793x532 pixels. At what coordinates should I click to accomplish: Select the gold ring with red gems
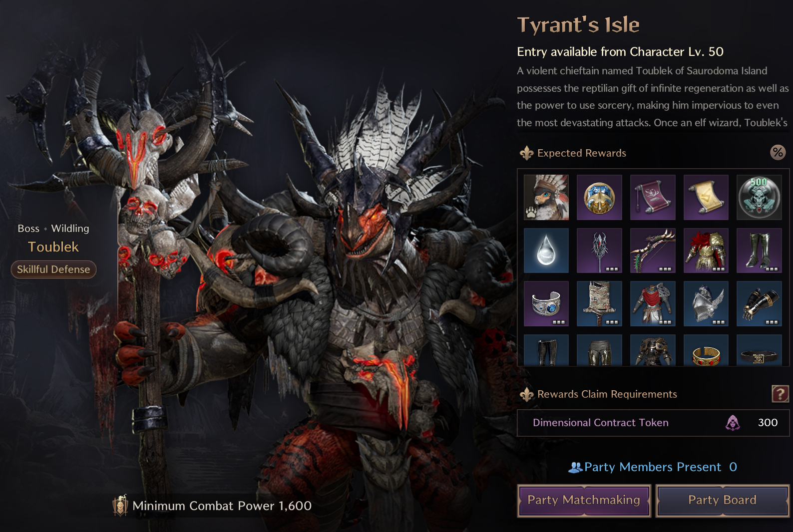coord(706,351)
